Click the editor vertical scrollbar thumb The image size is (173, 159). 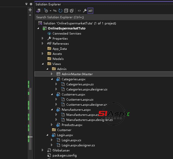(x=30, y=119)
